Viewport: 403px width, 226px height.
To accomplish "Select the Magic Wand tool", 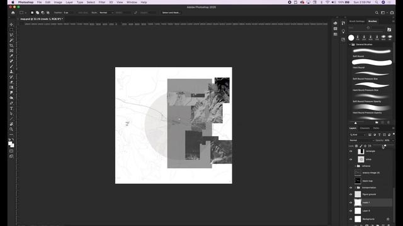I will click(11, 40).
